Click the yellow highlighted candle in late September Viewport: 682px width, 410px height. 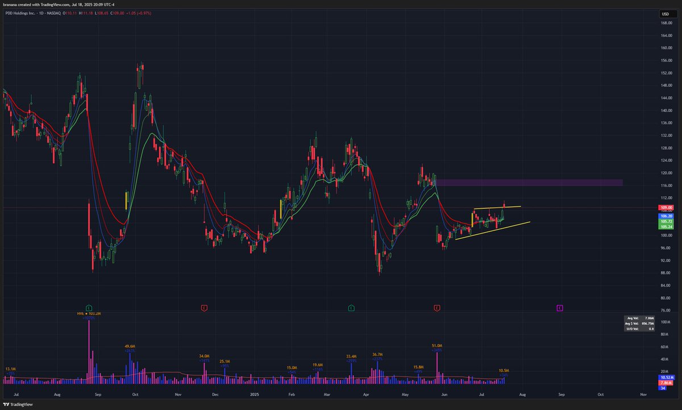[x=127, y=202]
